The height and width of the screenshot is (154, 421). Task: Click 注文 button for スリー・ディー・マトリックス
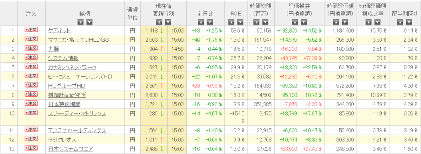pyautogui.click(x=31, y=112)
